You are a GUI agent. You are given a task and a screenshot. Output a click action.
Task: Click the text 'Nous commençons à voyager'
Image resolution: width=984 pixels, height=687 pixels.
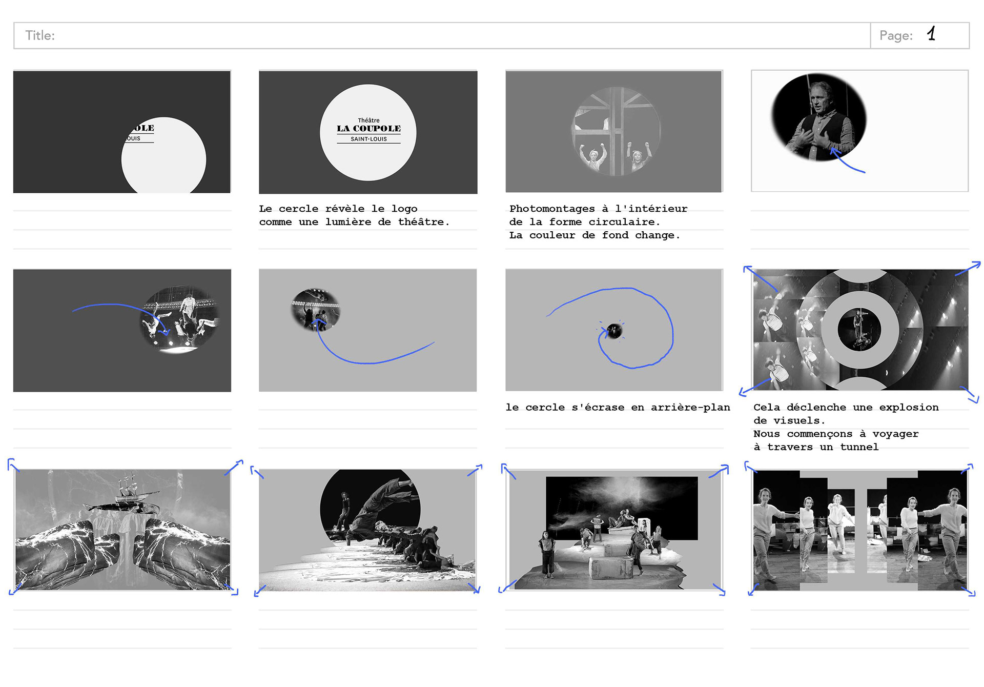pyautogui.click(x=836, y=434)
